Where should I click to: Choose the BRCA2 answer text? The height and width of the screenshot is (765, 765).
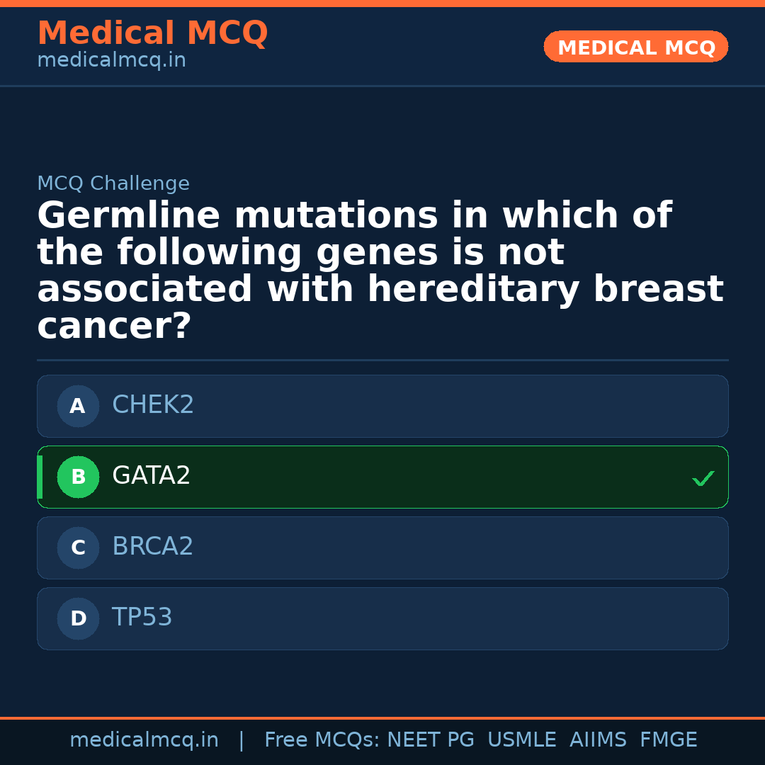click(153, 547)
